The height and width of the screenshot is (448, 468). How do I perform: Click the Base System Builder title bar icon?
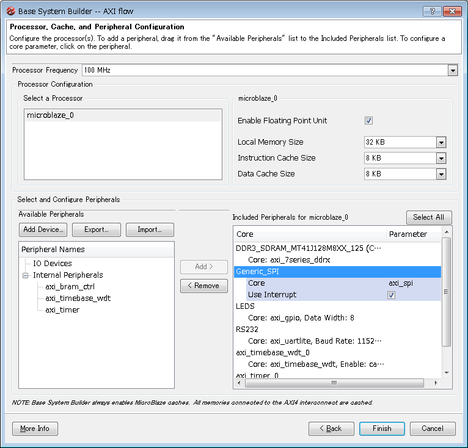10,11
